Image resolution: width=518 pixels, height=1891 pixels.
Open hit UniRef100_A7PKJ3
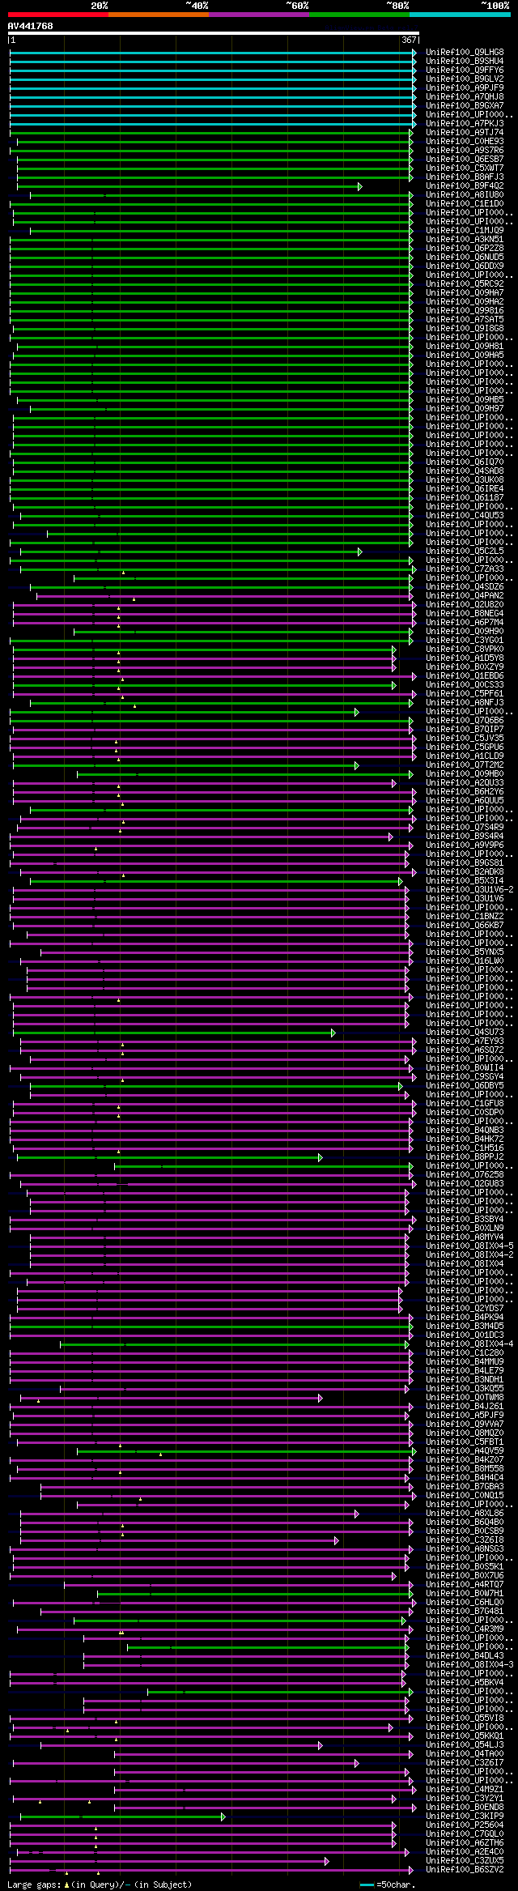465,124
